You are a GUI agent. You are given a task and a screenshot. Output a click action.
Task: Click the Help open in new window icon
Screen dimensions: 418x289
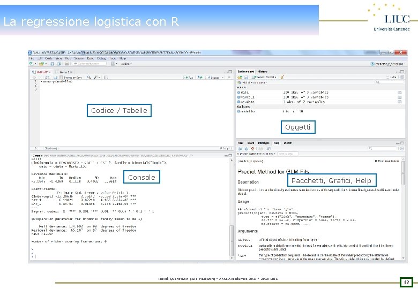click(268, 148)
